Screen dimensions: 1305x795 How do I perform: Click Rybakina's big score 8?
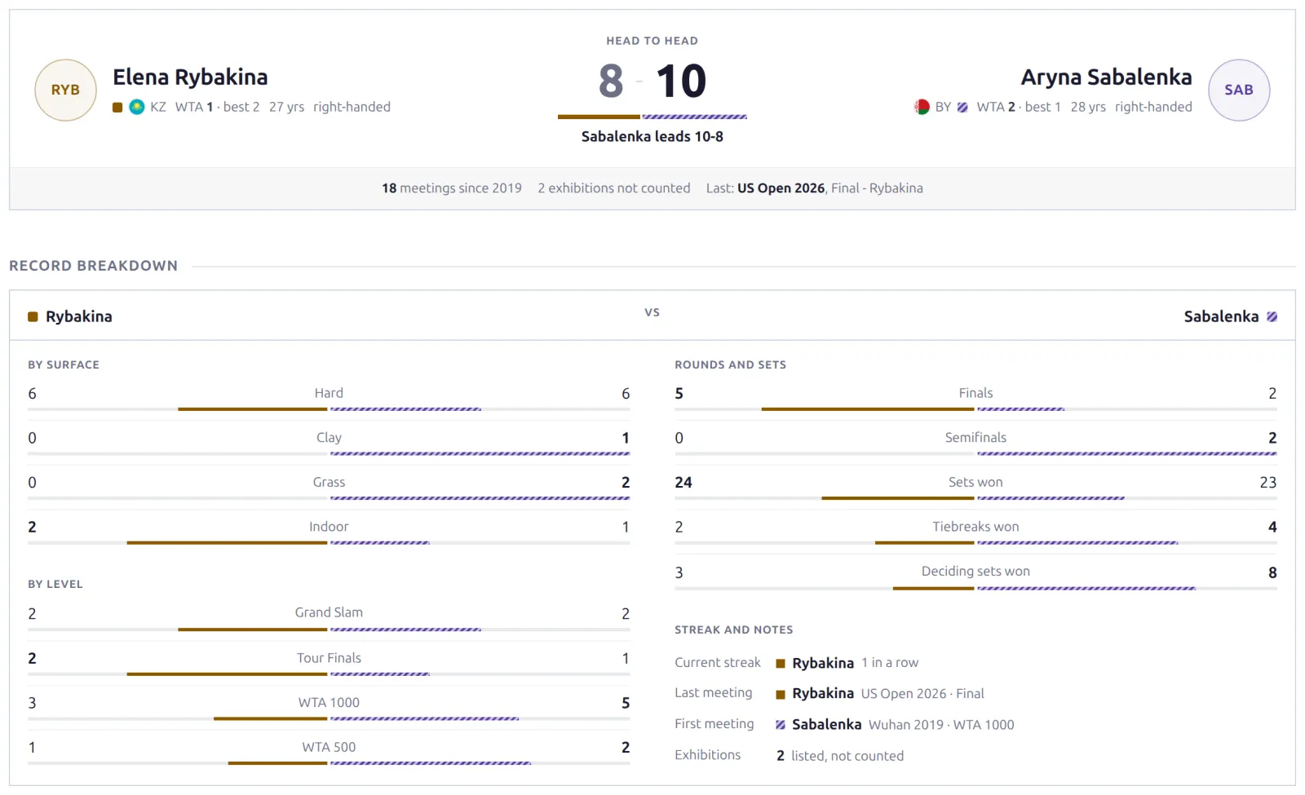pos(611,82)
